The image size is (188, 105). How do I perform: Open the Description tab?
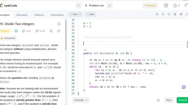(x=5, y=15)
